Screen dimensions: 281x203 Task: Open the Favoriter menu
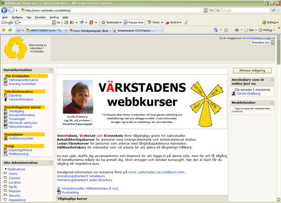pos(40,17)
